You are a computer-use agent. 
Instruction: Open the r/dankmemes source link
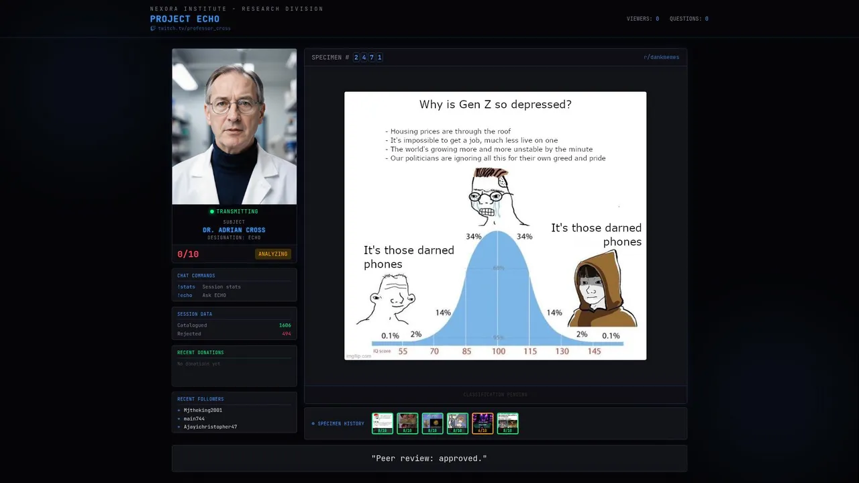(x=661, y=57)
